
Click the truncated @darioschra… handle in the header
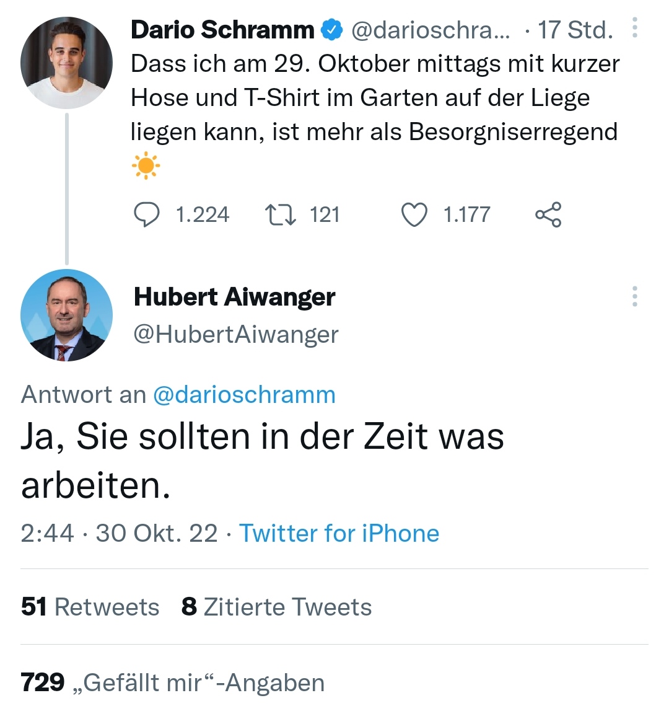[x=431, y=30]
